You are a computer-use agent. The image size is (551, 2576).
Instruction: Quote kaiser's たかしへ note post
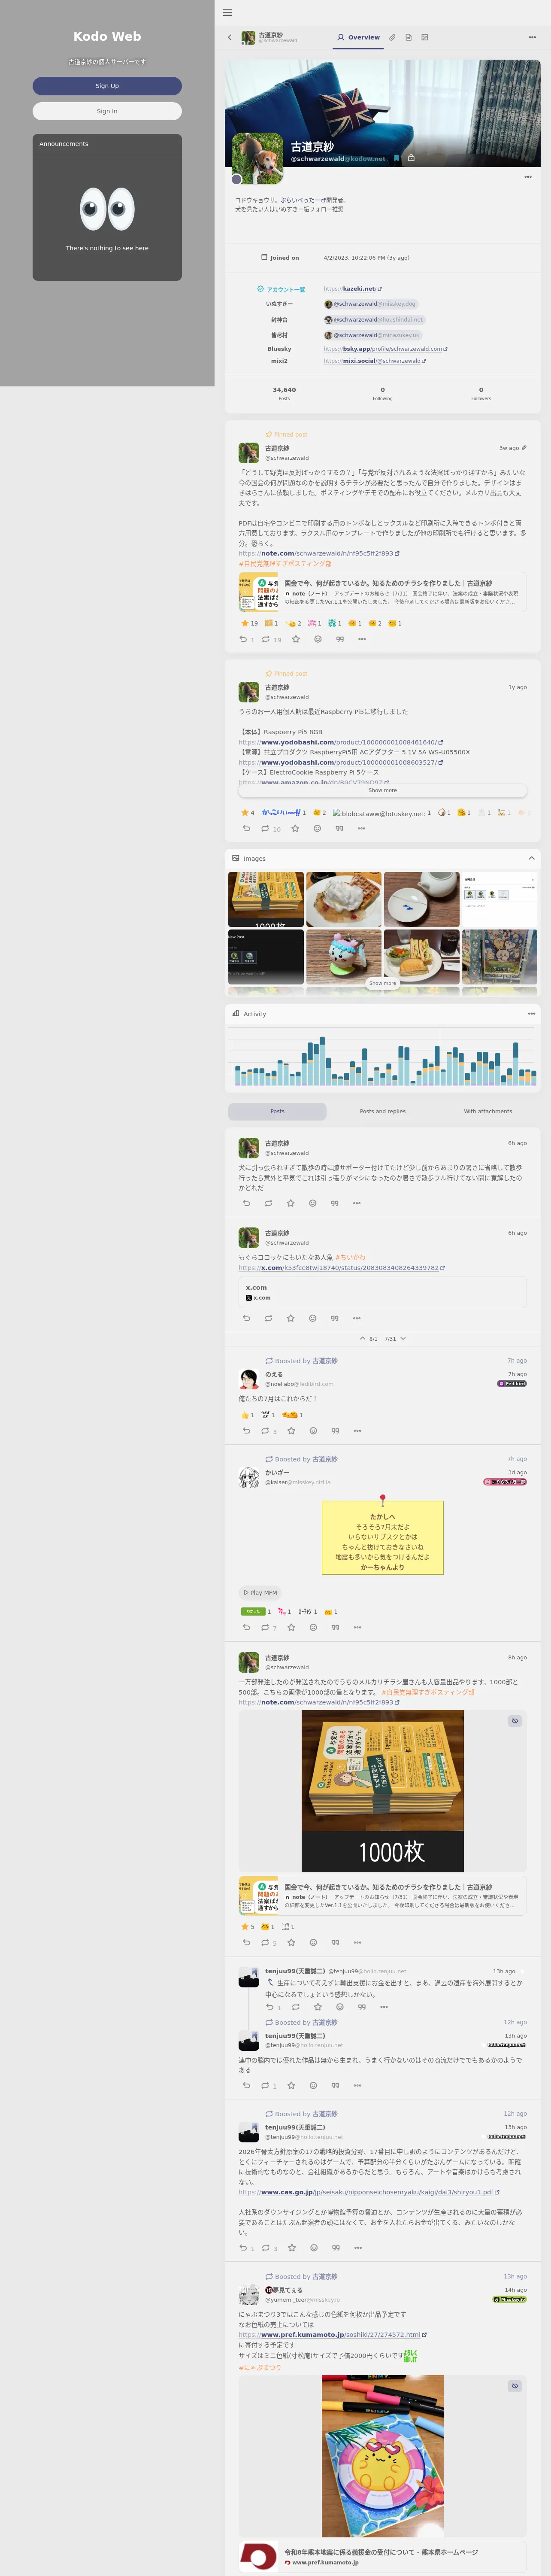tap(335, 1627)
